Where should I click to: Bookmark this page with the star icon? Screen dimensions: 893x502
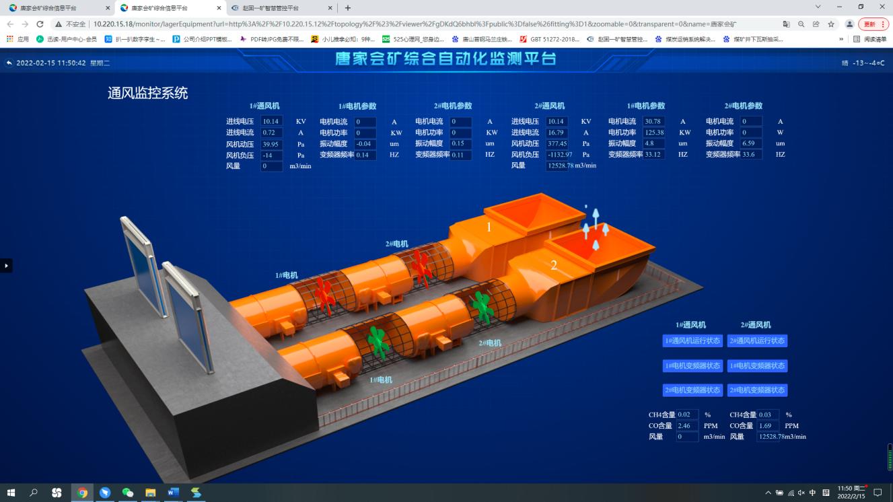click(x=831, y=24)
